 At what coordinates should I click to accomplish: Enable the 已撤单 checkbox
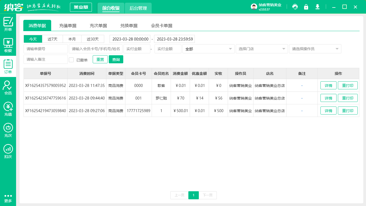(x=71, y=59)
